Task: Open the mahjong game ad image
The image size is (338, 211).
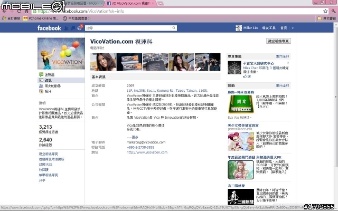Action: 241,104
